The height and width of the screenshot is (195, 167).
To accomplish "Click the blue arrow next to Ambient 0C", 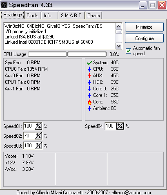I will (89, 108).
